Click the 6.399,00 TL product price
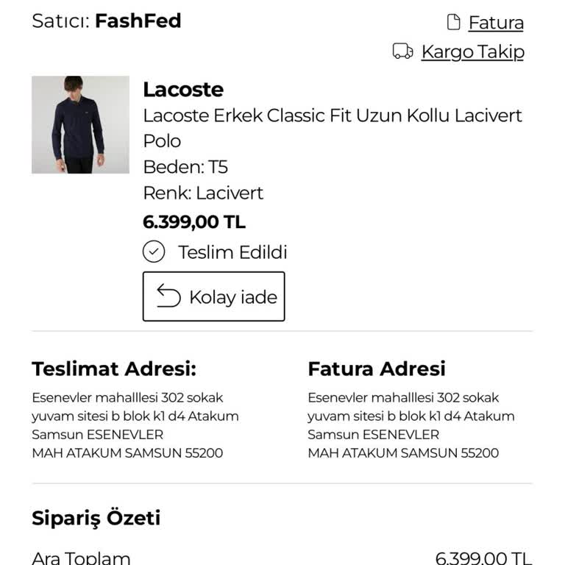Screen dimensions: 565x565 [194, 221]
